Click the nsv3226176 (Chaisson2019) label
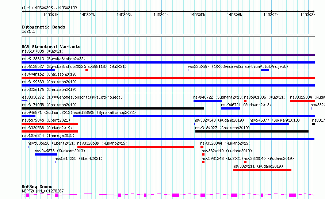325x199 pixels. (x=49, y=89)
